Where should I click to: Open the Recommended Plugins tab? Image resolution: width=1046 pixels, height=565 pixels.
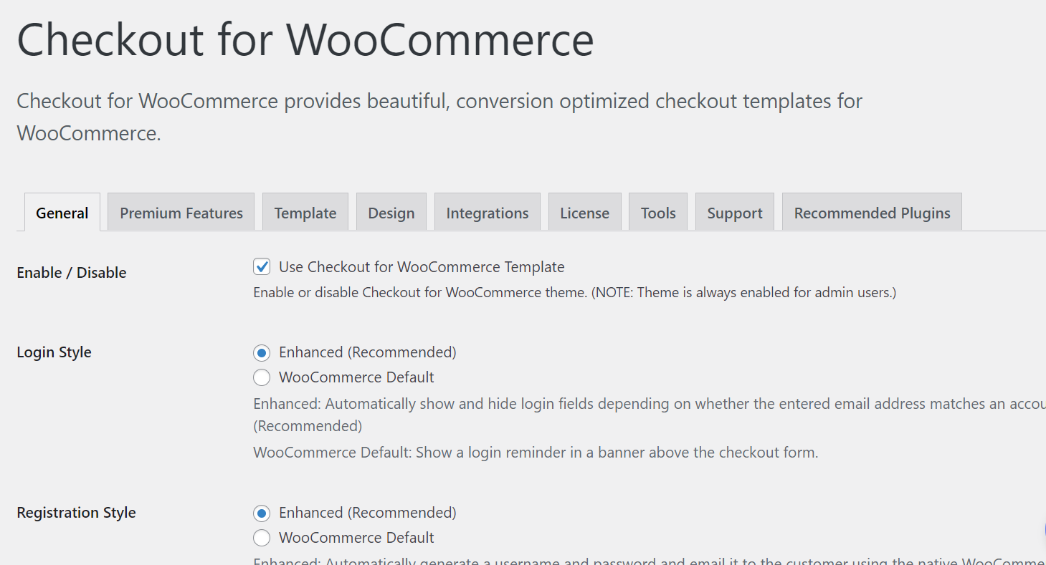click(872, 213)
